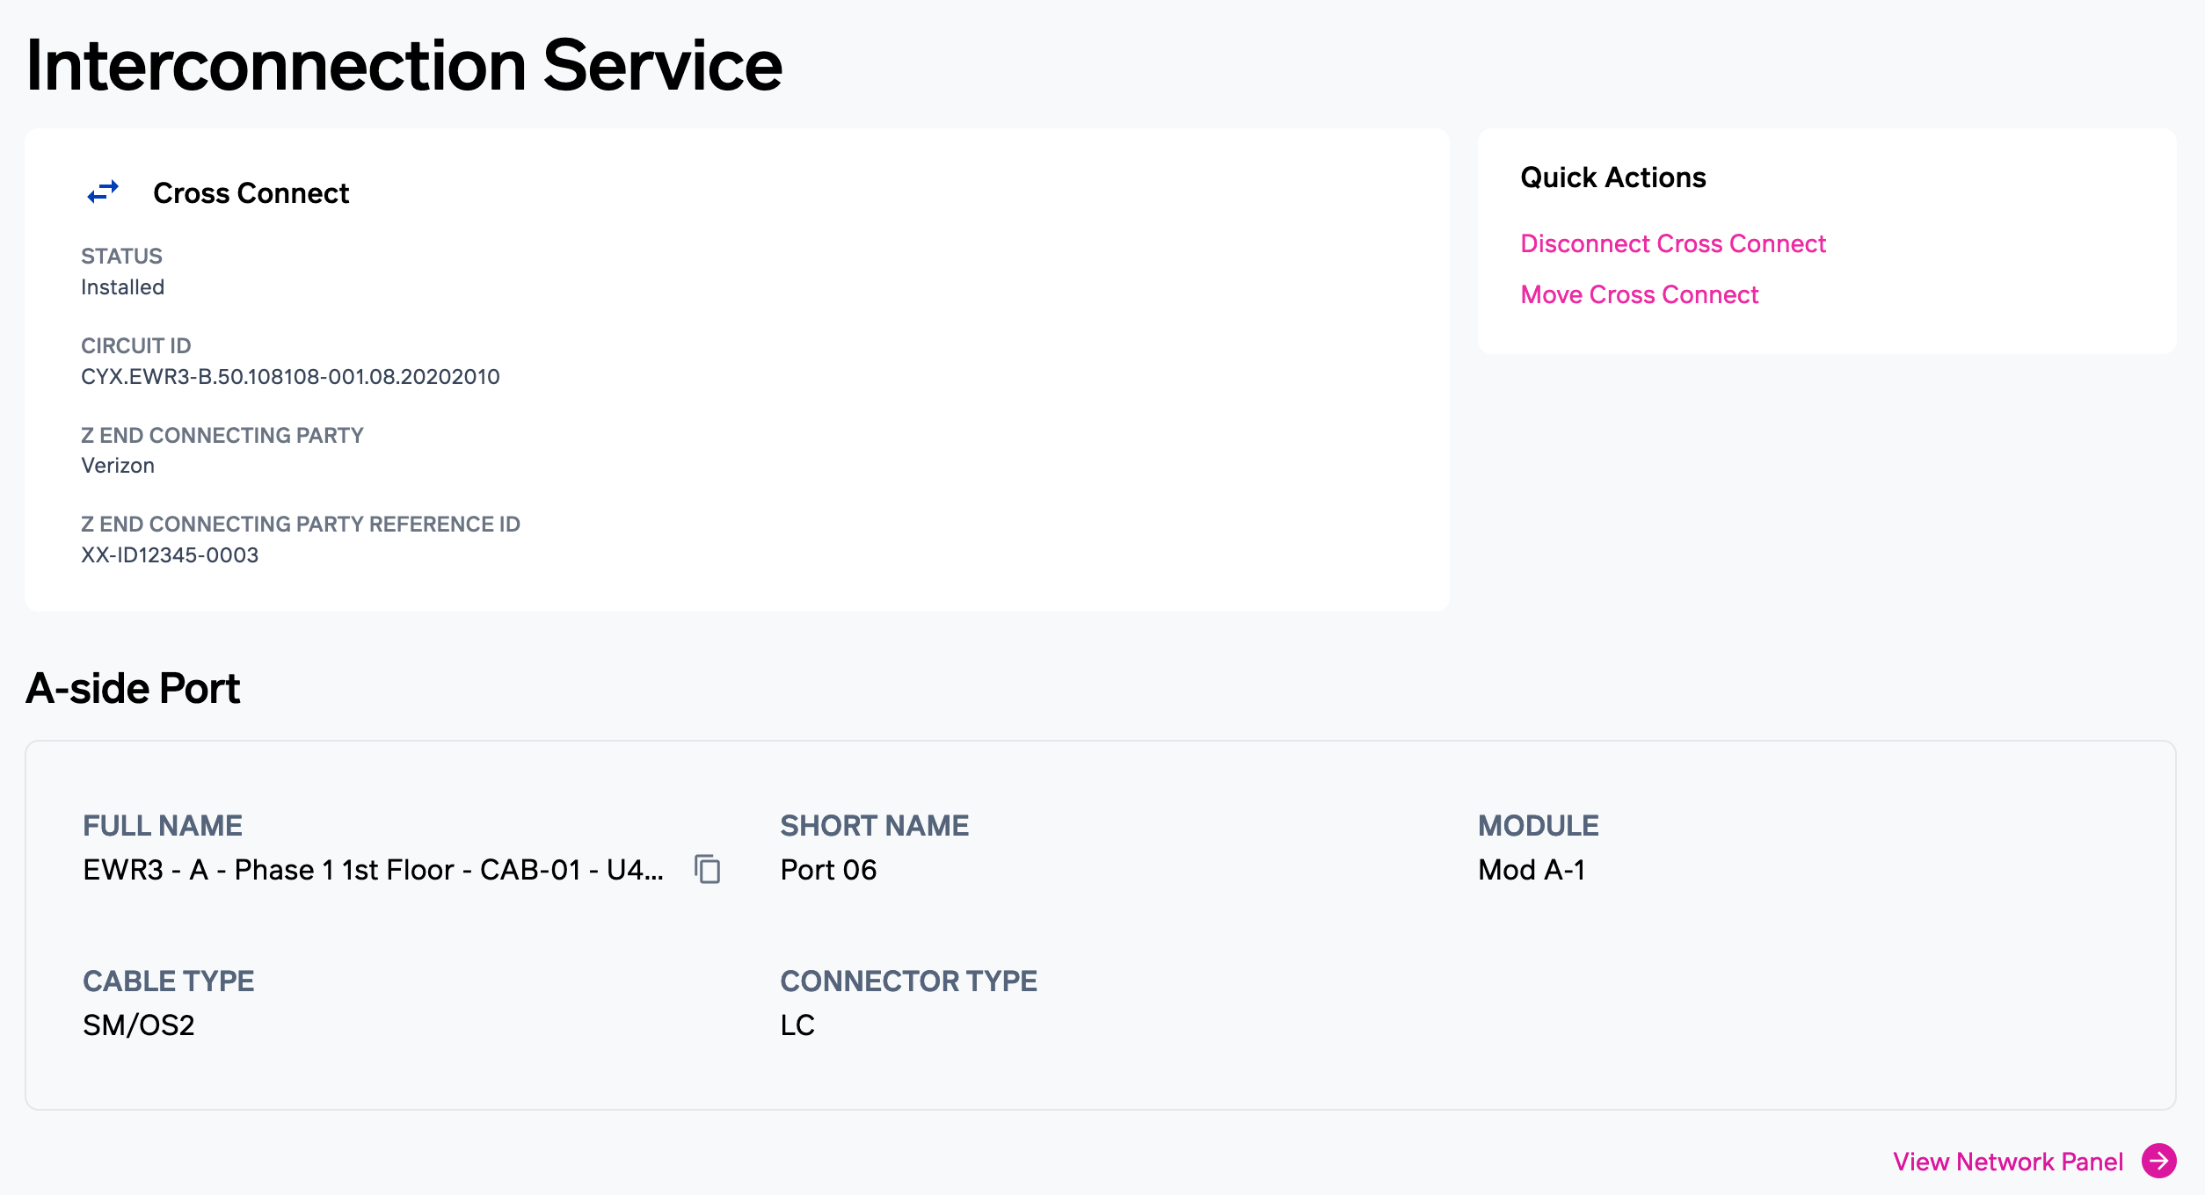Click the XX-ID12345-0003 reference ID

point(170,555)
